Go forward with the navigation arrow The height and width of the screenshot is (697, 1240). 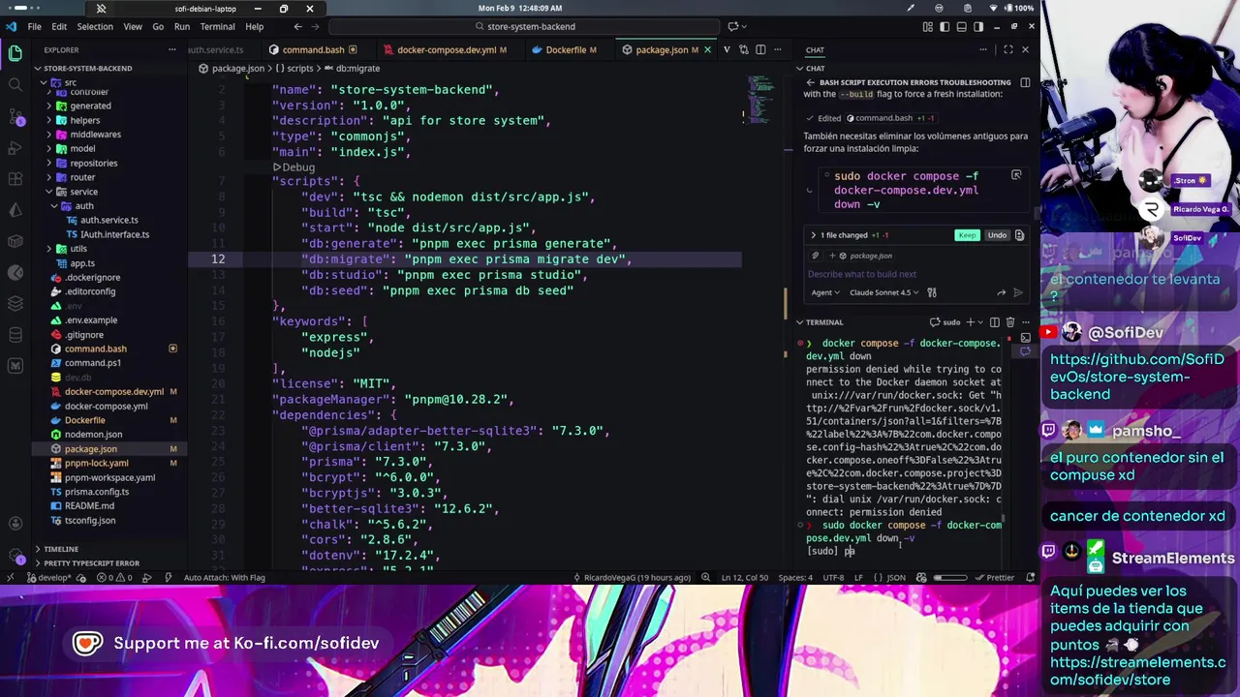point(317,26)
